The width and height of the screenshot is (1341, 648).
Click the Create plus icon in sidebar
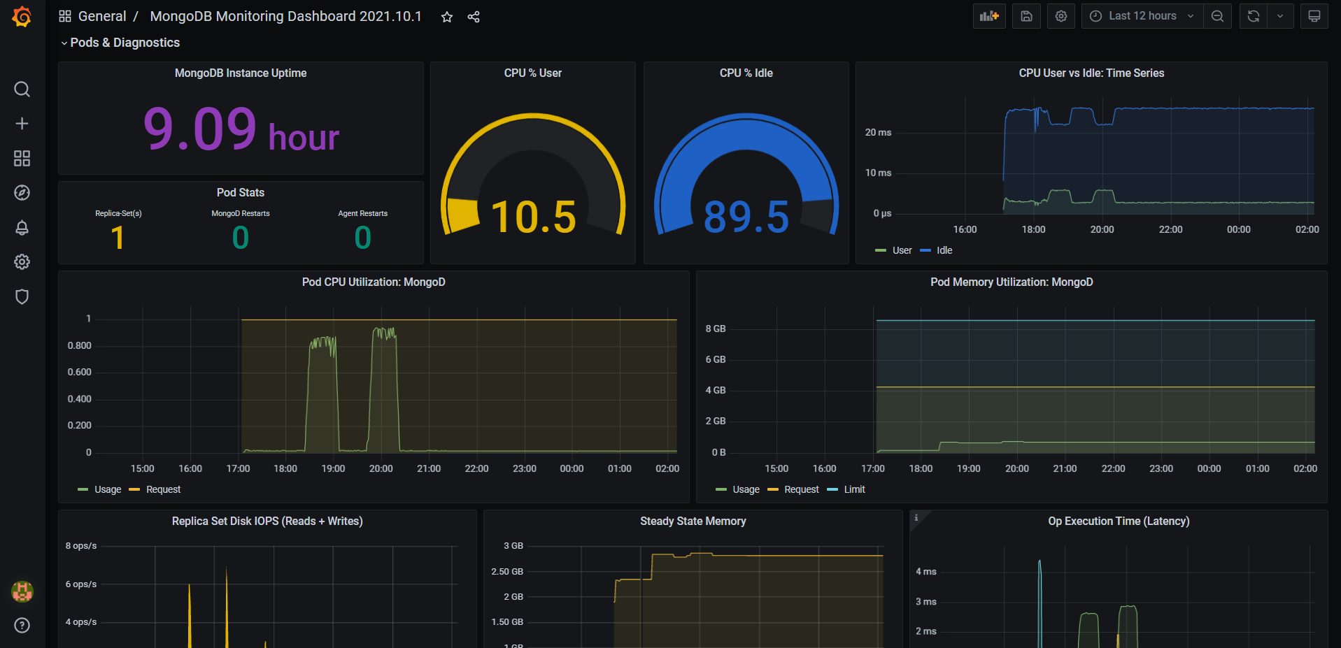(x=22, y=124)
